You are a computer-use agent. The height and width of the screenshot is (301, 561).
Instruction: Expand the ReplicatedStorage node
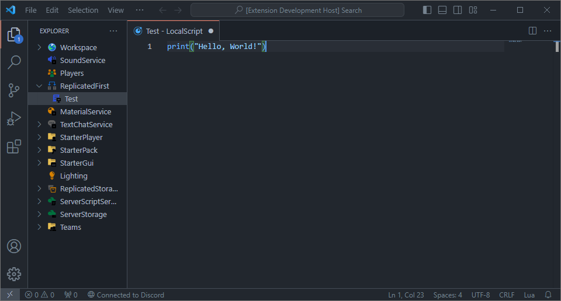pos(39,188)
